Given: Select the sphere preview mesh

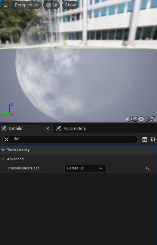Looking at the screenshot, I should click(135, 119).
